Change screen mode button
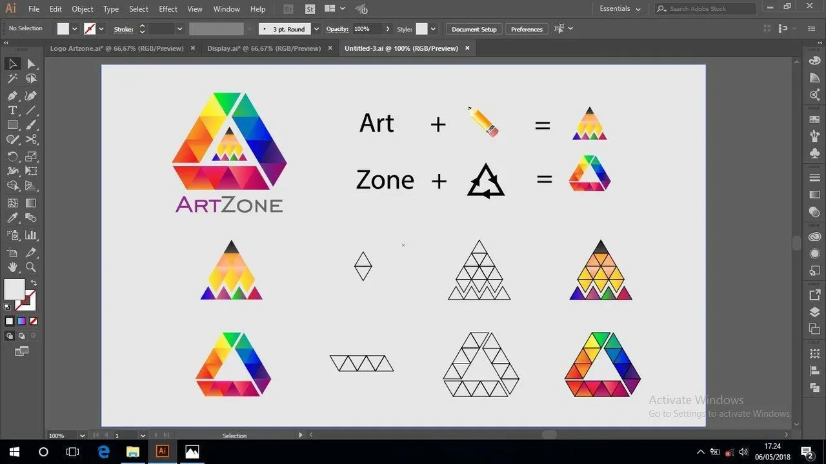Image resolution: width=826 pixels, height=464 pixels. [x=22, y=351]
